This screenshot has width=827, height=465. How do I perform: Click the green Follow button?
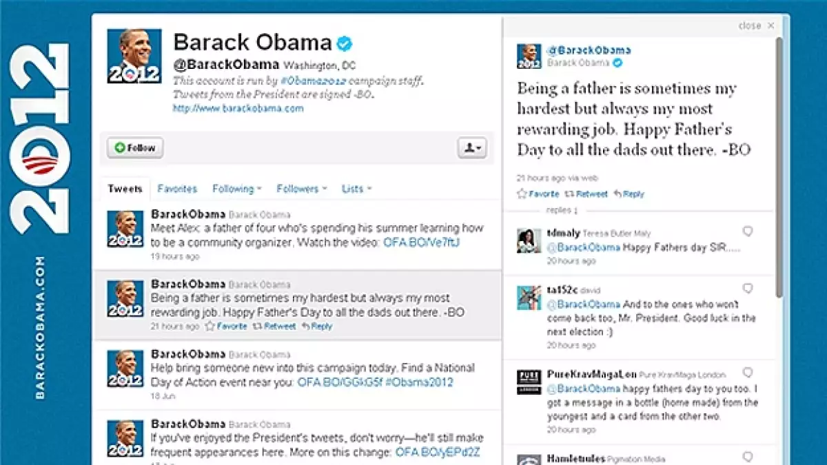(135, 148)
